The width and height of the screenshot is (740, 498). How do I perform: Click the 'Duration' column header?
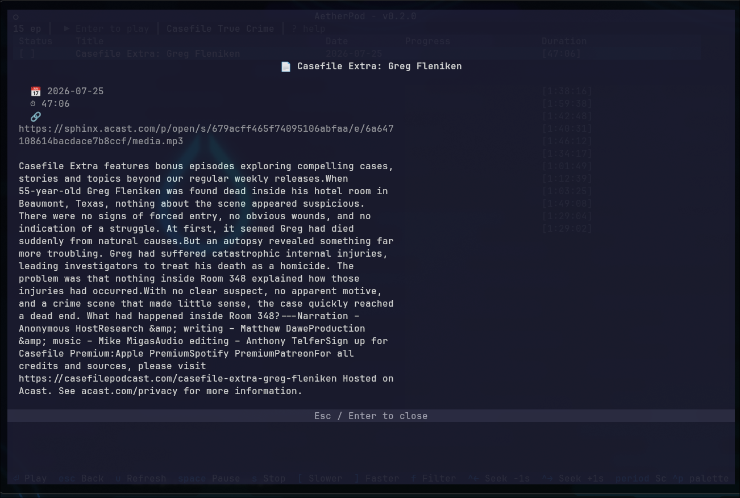tap(564, 41)
